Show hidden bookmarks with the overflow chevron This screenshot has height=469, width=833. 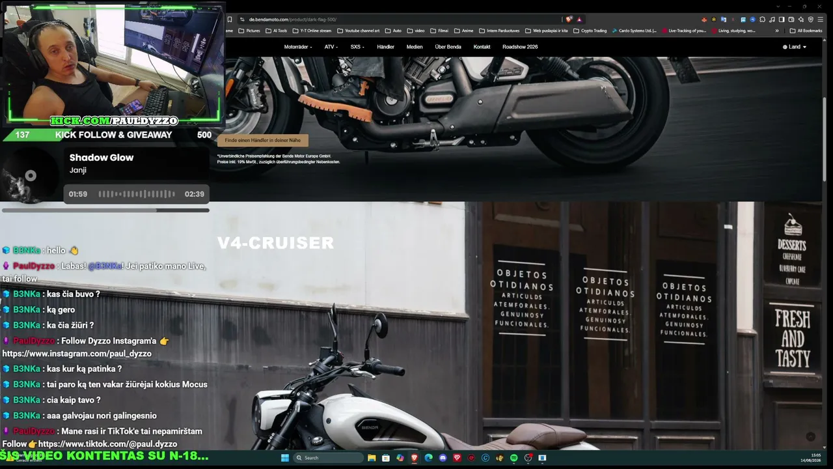776,31
